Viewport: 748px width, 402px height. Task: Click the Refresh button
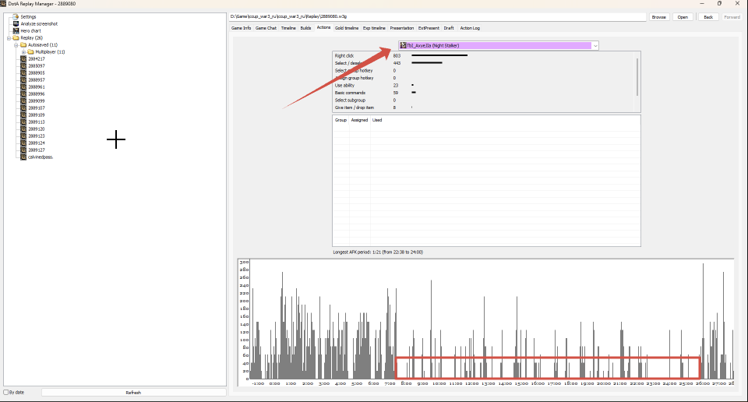[133, 393]
